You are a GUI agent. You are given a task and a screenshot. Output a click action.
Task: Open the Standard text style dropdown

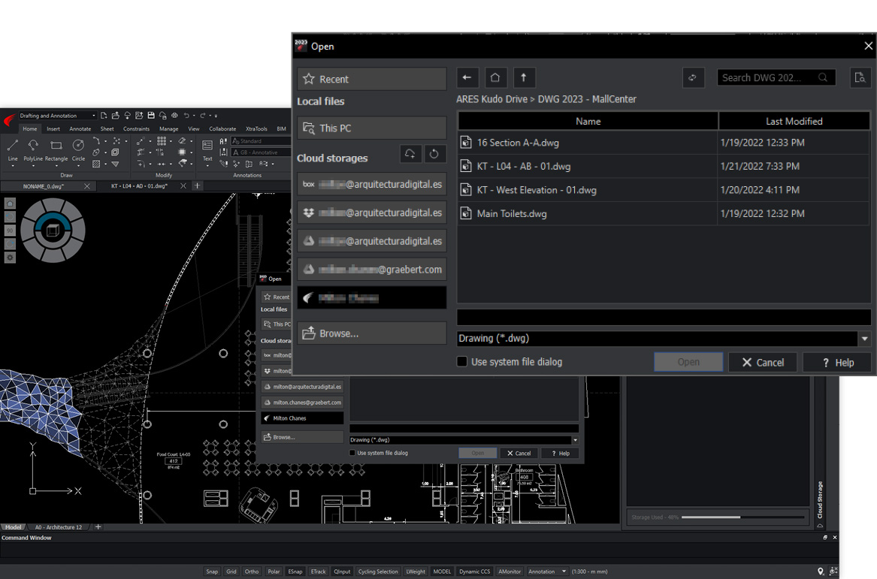click(x=260, y=141)
